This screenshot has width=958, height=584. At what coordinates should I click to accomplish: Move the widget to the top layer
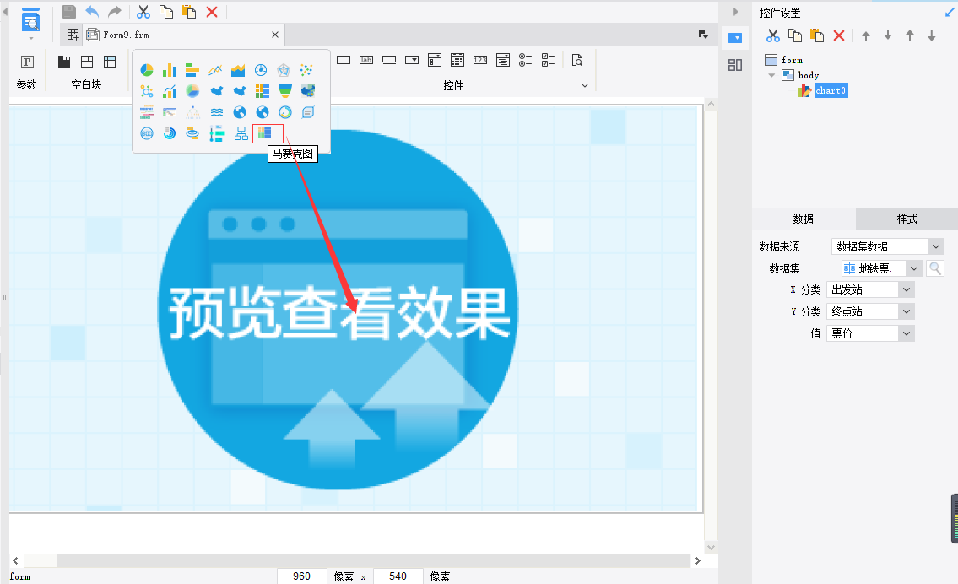[x=866, y=35]
